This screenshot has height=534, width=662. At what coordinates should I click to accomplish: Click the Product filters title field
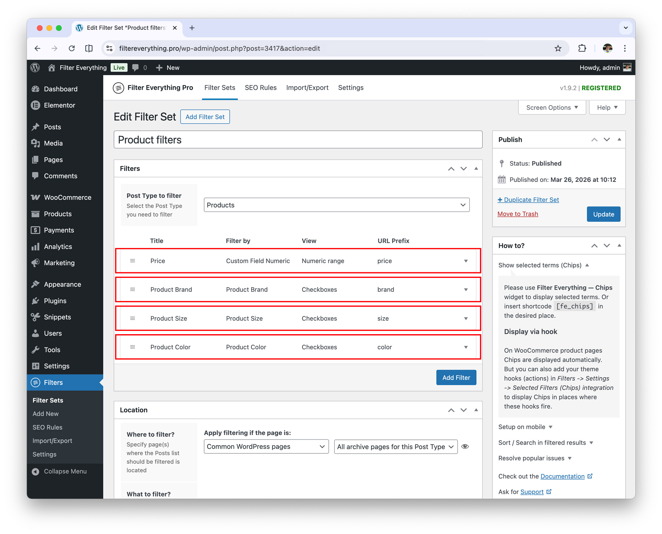(298, 140)
